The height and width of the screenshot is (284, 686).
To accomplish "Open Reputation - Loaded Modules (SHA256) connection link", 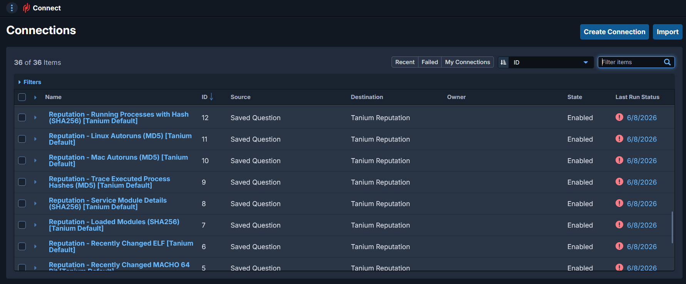I will (x=114, y=225).
